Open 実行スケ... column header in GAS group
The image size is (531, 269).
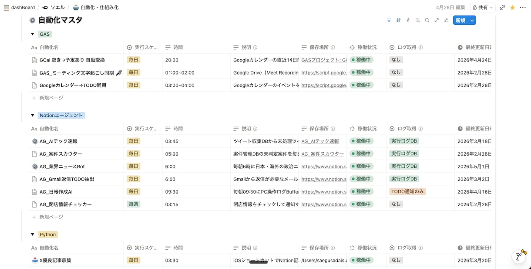click(143, 48)
